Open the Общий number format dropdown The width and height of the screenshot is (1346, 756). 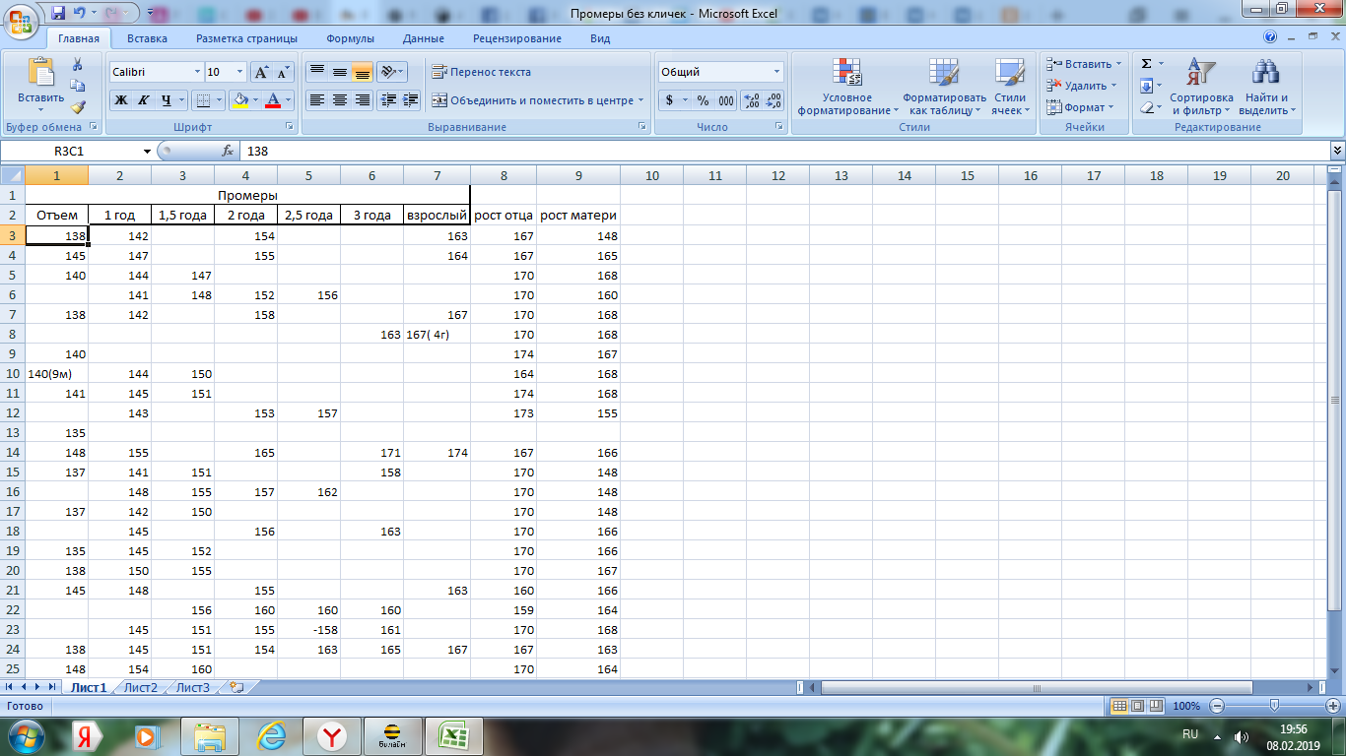pyautogui.click(x=776, y=72)
